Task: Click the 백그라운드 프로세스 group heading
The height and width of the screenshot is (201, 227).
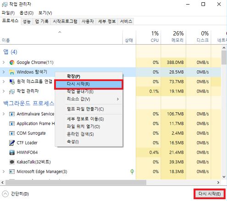Action: [x=29, y=103]
